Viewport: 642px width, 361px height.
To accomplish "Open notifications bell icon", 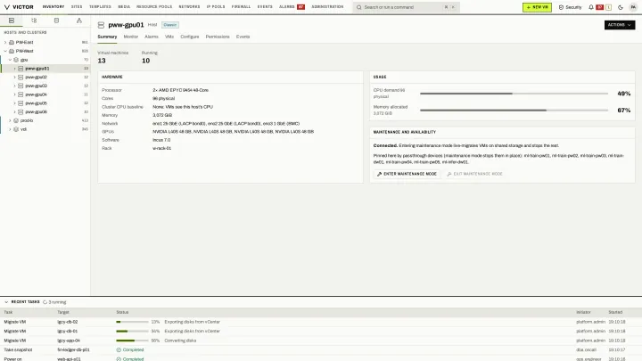I will tap(591, 7).
